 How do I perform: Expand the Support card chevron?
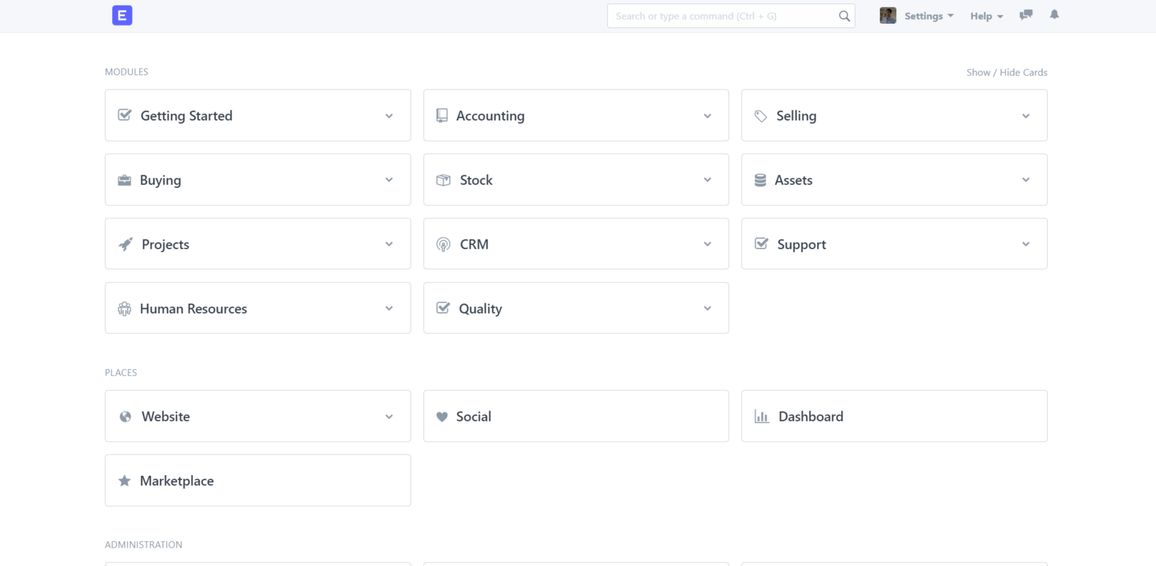[1026, 244]
